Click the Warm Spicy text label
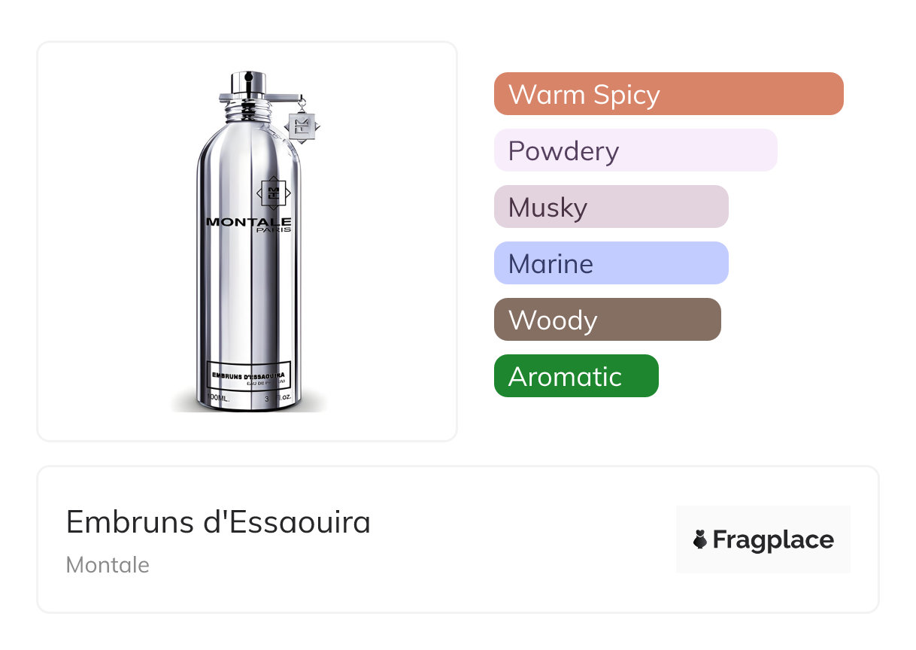The width and height of the screenshot is (916, 650). [x=584, y=95]
